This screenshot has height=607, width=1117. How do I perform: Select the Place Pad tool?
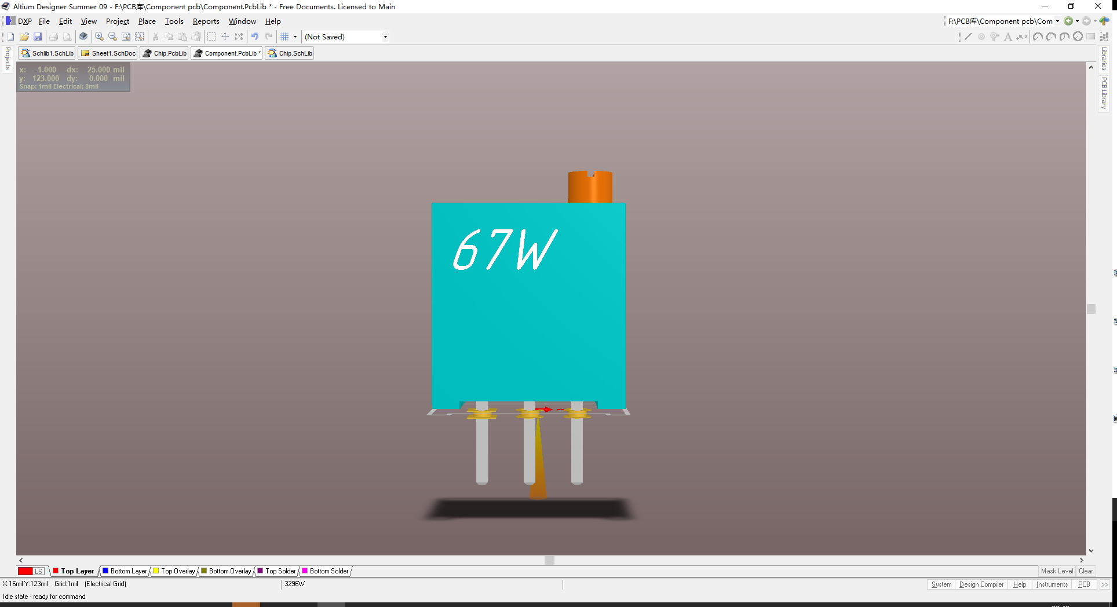pos(981,36)
